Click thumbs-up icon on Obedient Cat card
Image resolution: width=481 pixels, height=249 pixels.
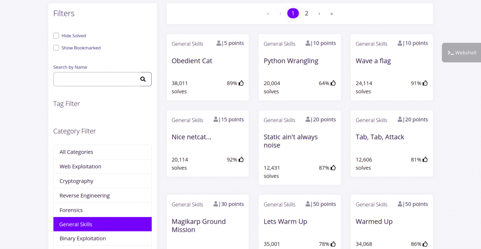pos(241,83)
